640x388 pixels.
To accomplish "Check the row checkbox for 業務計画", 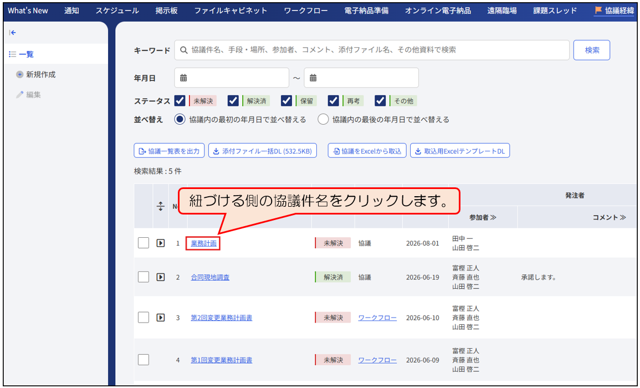I will [x=144, y=243].
